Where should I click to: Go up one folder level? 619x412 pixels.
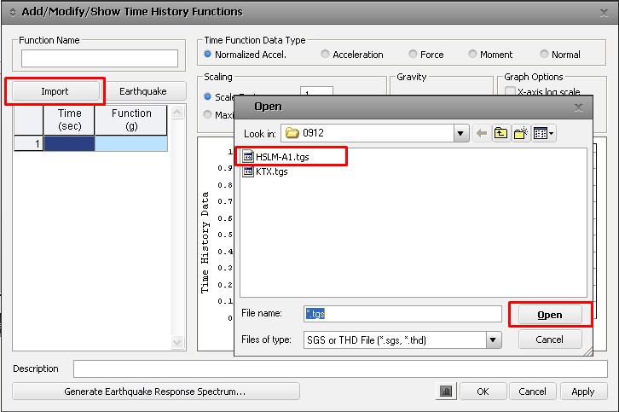(501, 133)
